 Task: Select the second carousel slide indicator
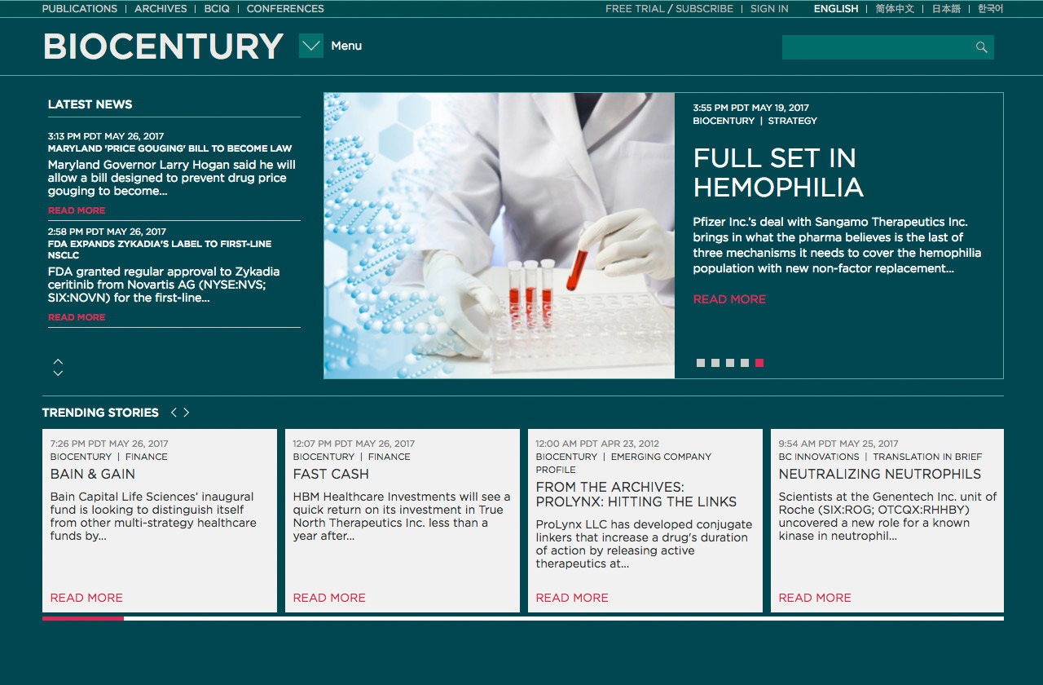(x=715, y=363)
